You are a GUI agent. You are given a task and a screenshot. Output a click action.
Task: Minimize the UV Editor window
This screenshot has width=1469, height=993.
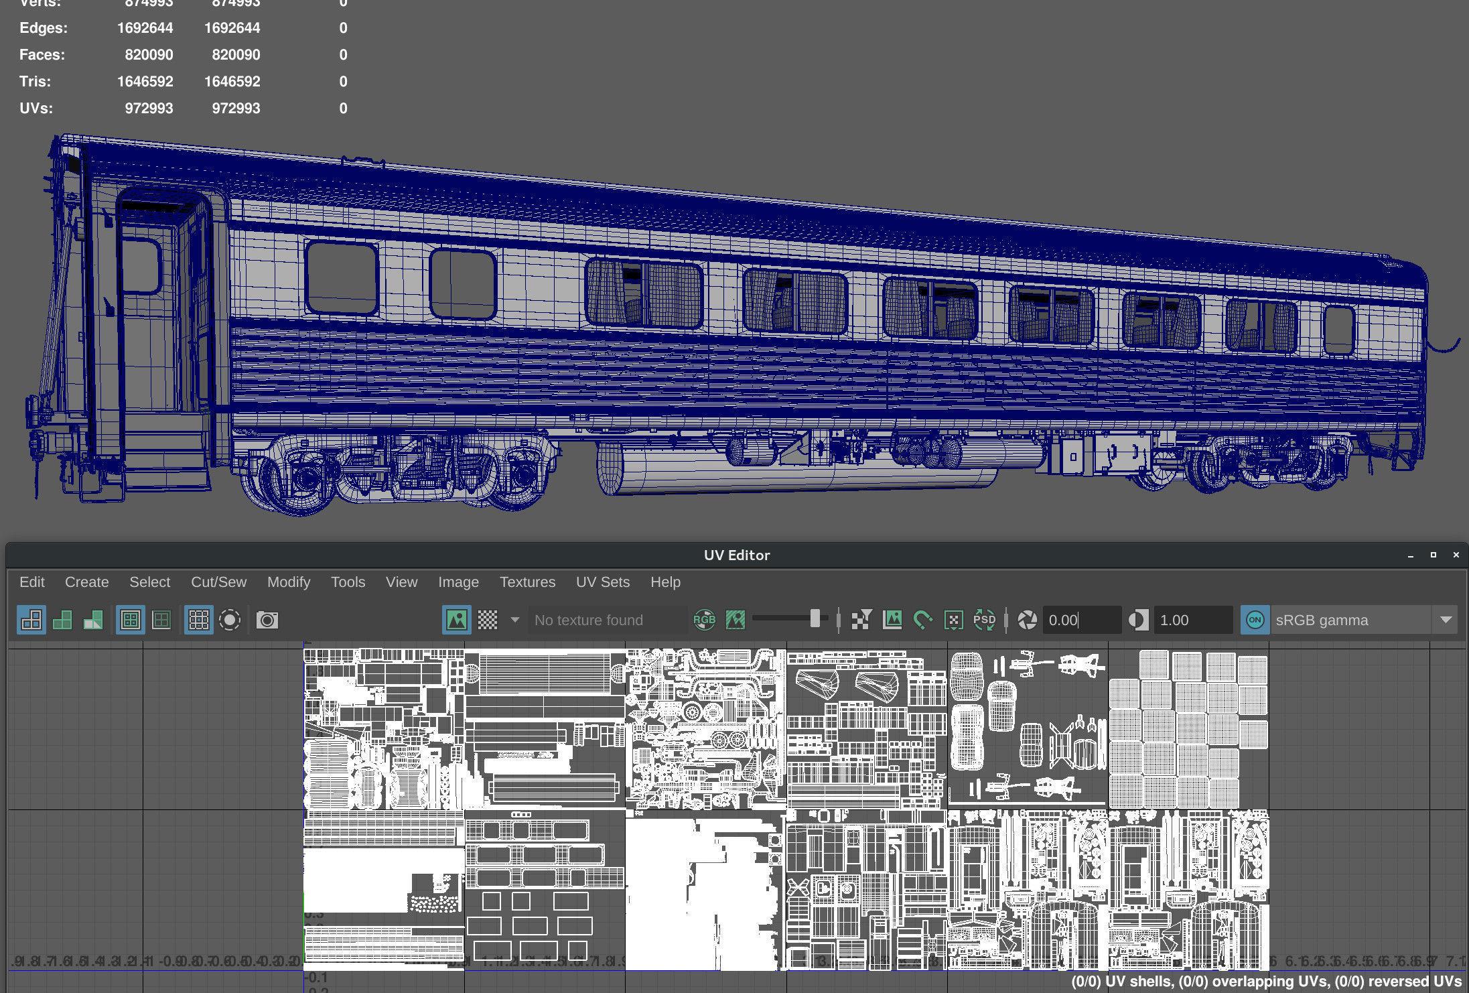coord(1411,555)
